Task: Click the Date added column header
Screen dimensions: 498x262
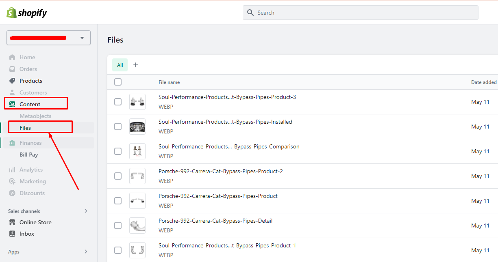Action: (484, 82)
